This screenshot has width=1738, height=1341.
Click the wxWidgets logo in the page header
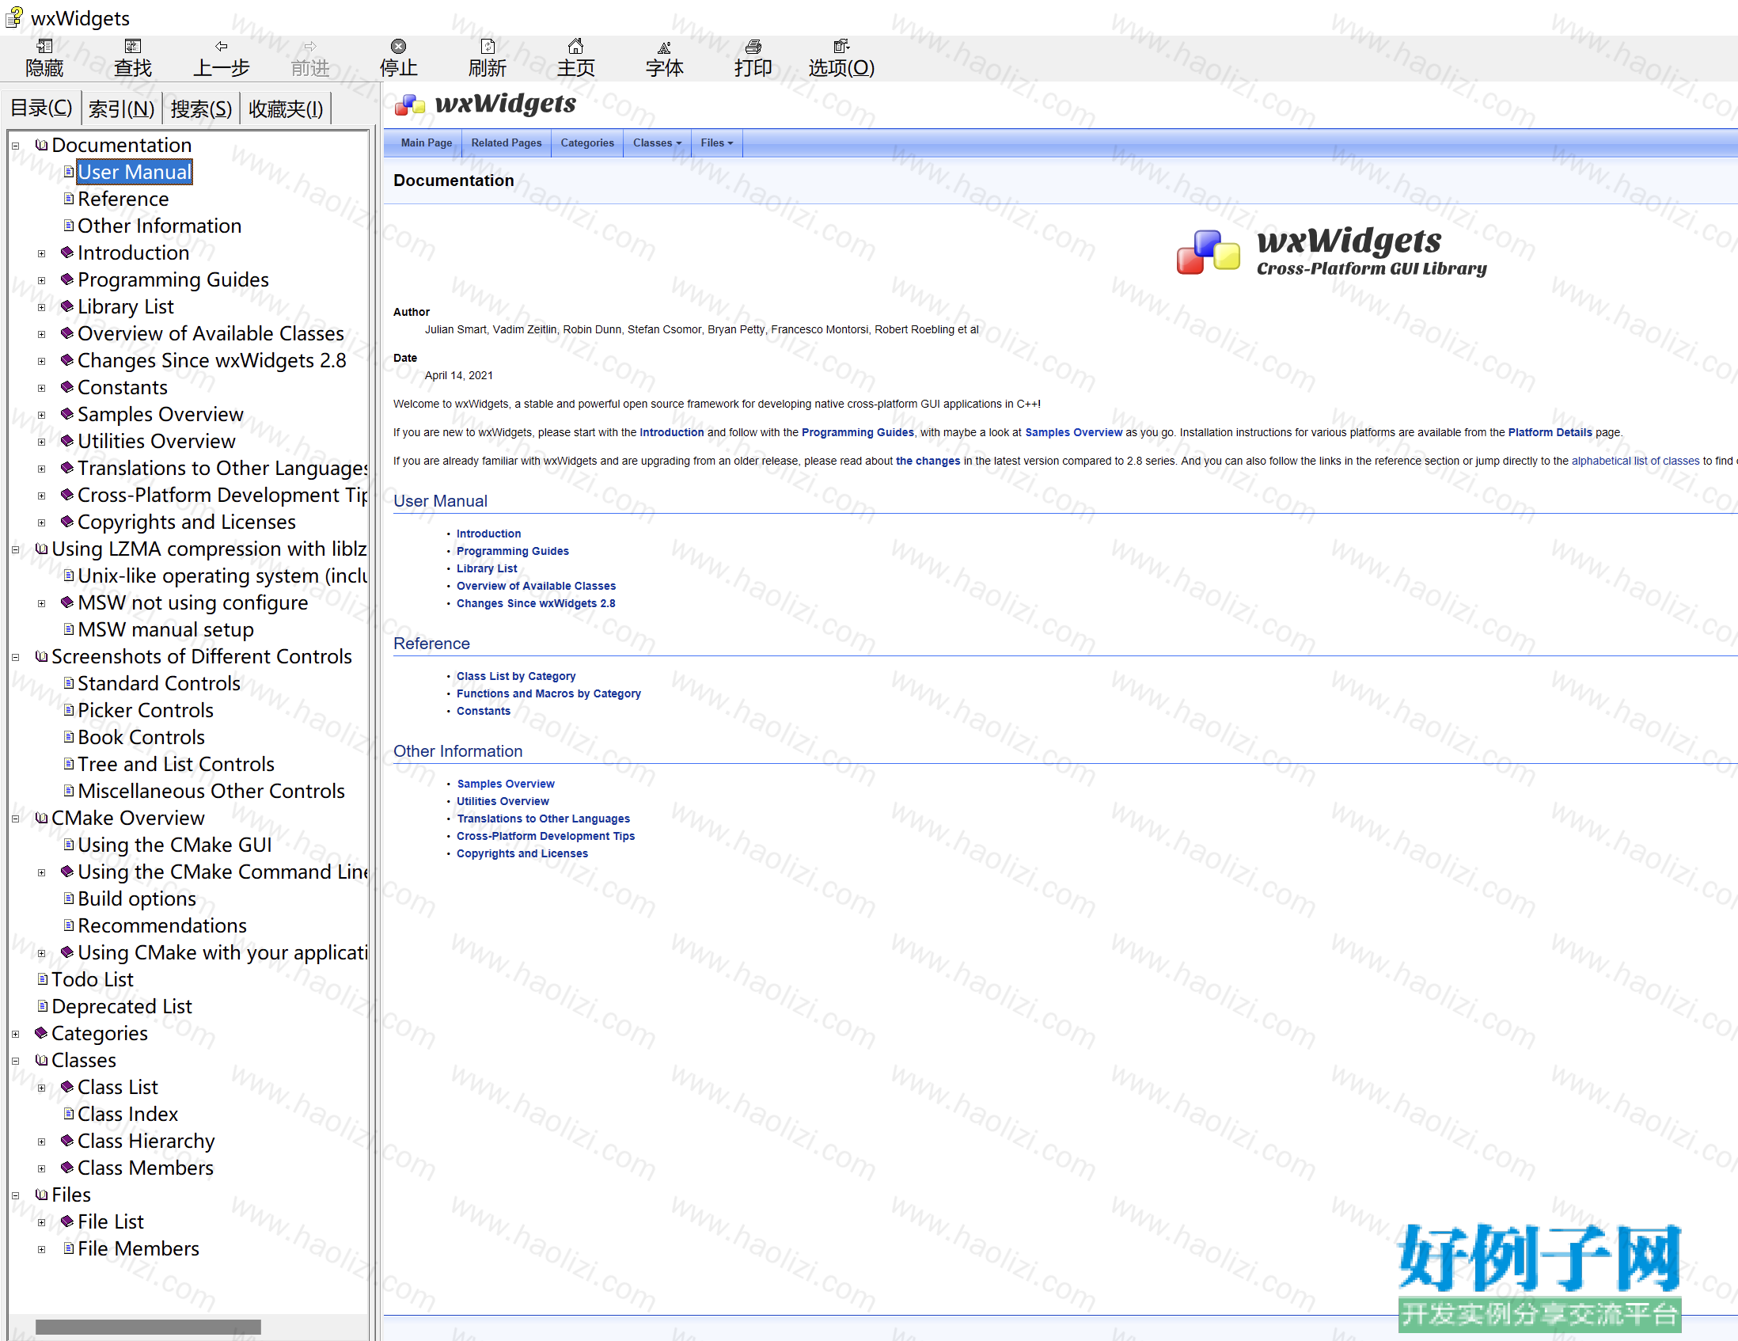(x=484, y=104)
